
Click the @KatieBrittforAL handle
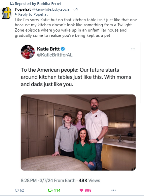tap(55, 55)
